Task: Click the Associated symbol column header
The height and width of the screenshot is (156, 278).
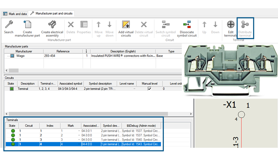Action: (x=70, y=84)
